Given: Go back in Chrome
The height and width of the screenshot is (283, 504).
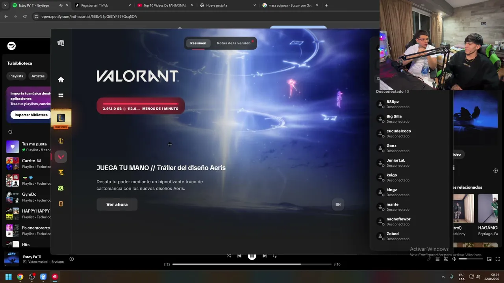Looking at the screenshot, I should (6, 17).
